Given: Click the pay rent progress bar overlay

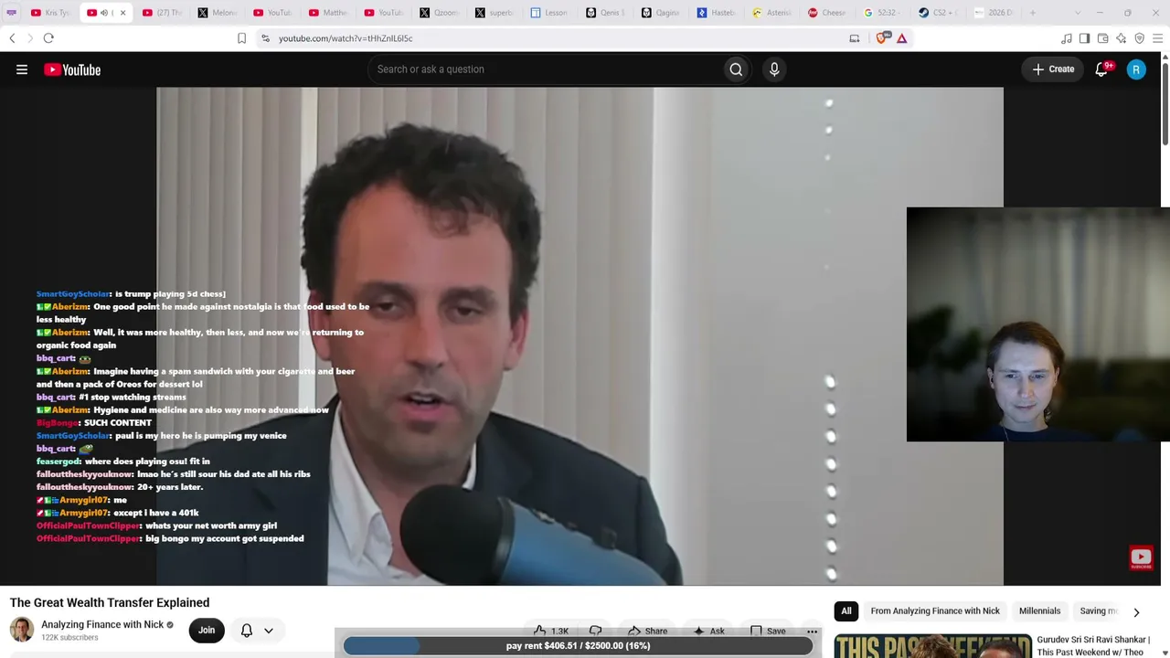Looking at the screenshot, I should [x=578, y=646].
